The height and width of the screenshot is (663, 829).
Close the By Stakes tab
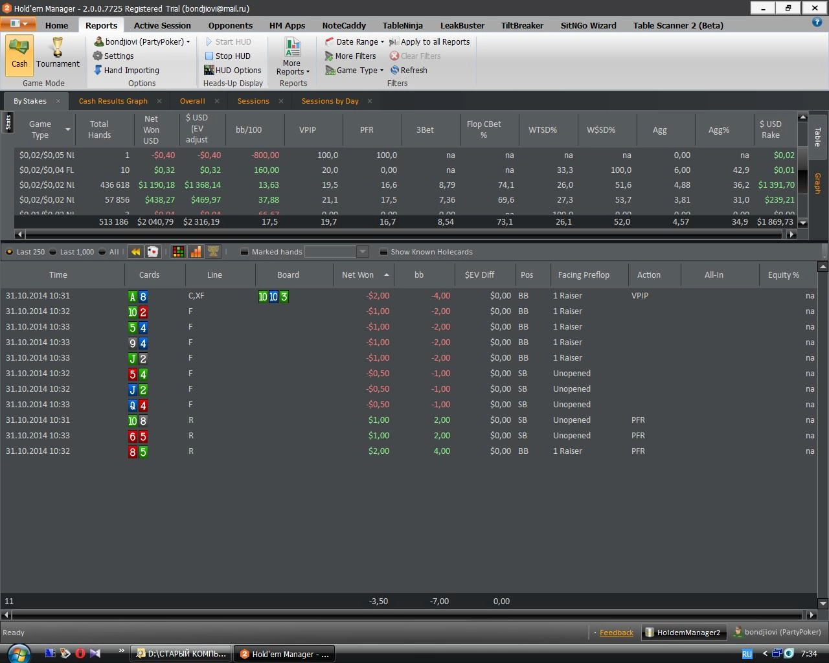58,101
